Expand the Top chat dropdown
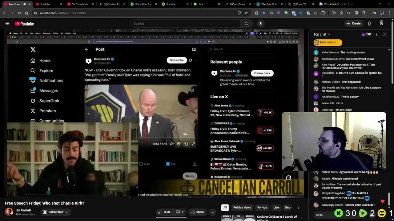The width and height of the screenshot is (394, 221). [x=322, y=34]
